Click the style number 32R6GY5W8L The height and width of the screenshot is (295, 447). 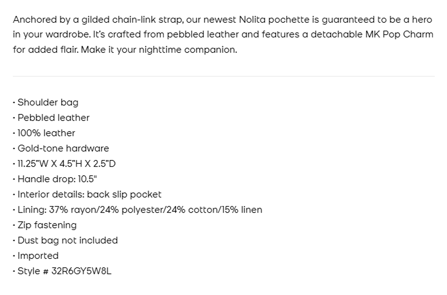coord(81,271)
